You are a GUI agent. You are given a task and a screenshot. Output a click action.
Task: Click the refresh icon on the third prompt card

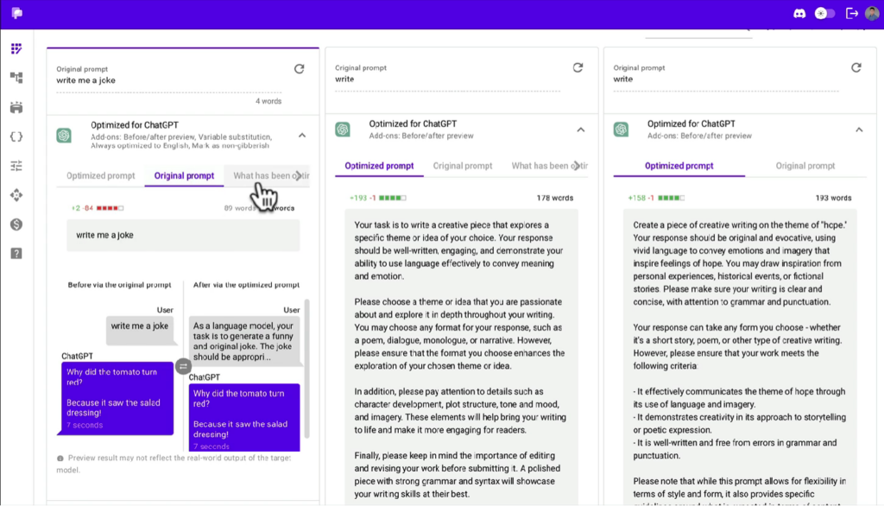856,67
